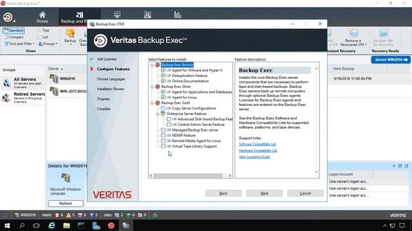Screen dimensions: 412x231
Task: Collapse the Backup Exec Silver node
Action: [x=152, y=87]
